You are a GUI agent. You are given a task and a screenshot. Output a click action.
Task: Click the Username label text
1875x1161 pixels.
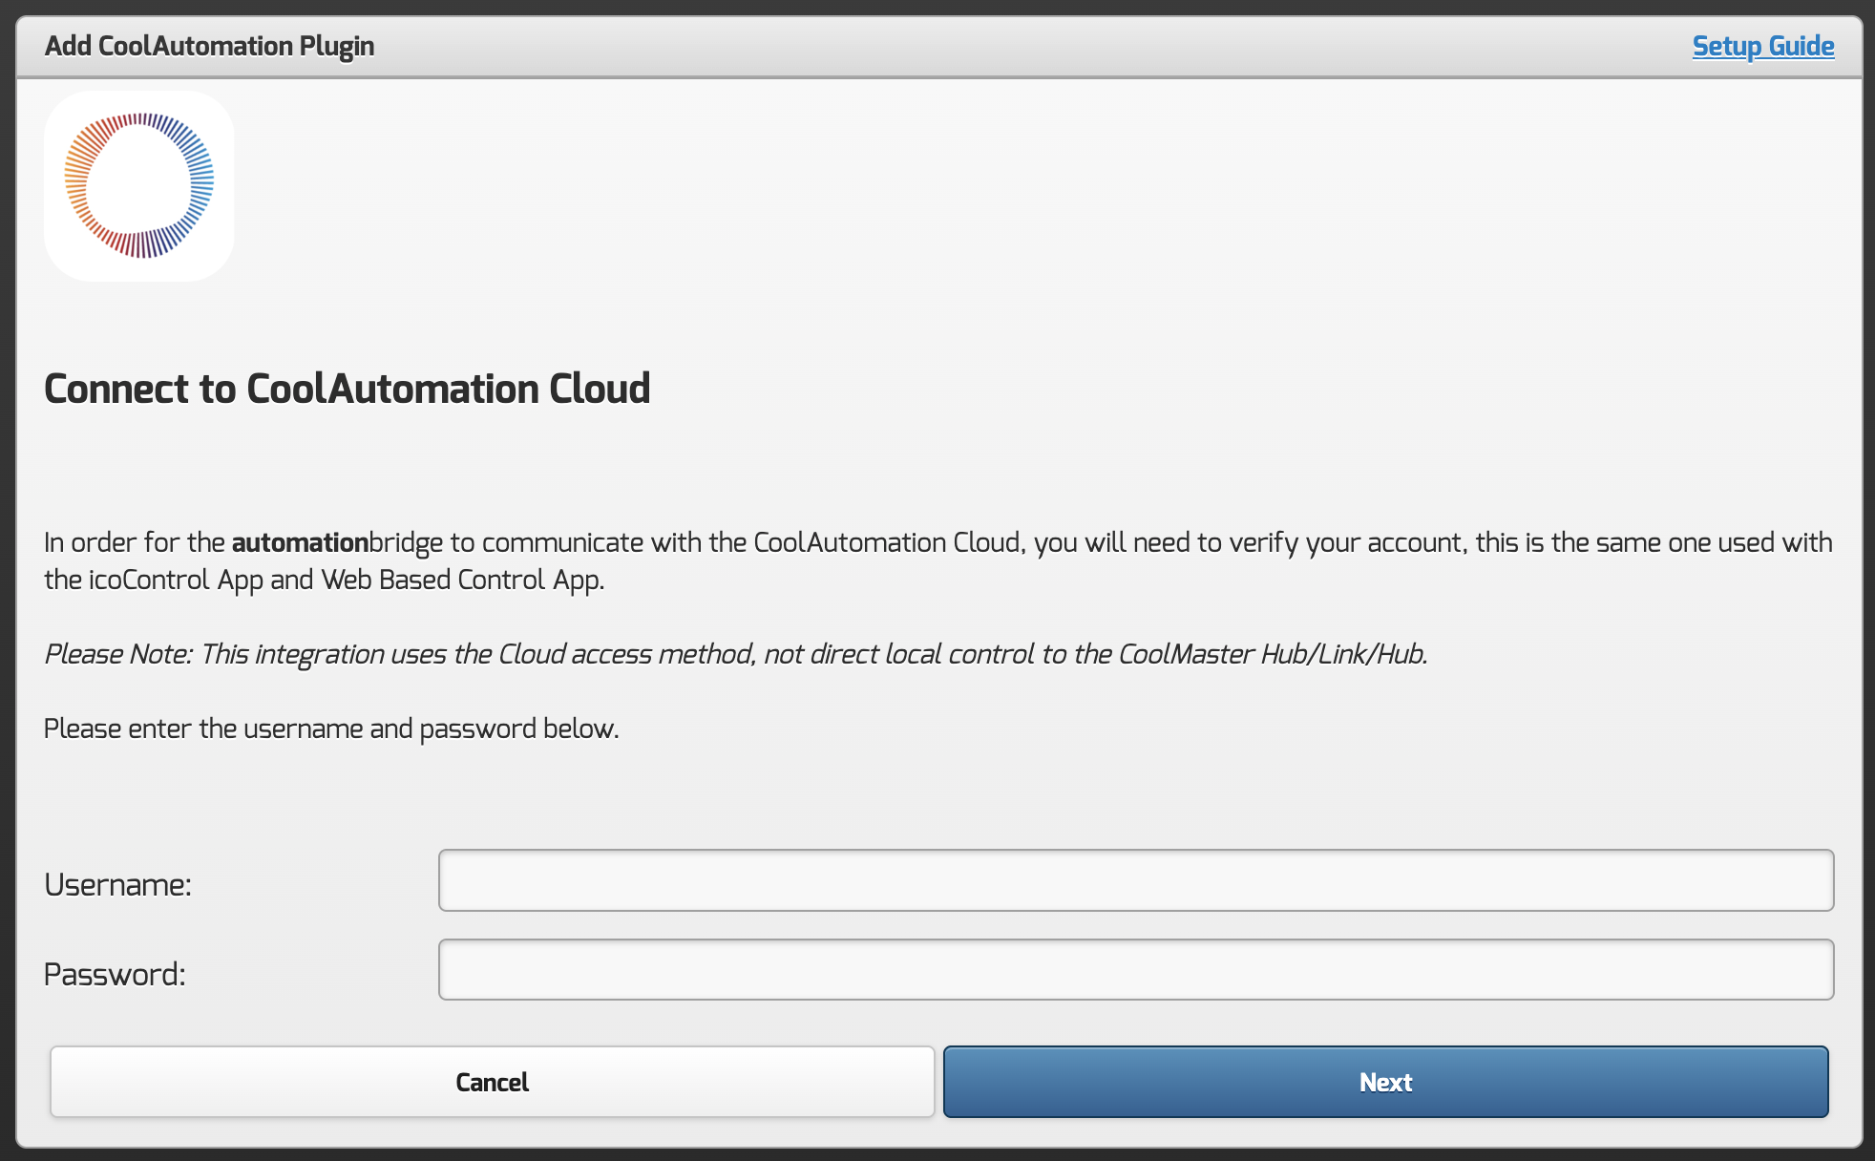[117, 885]
